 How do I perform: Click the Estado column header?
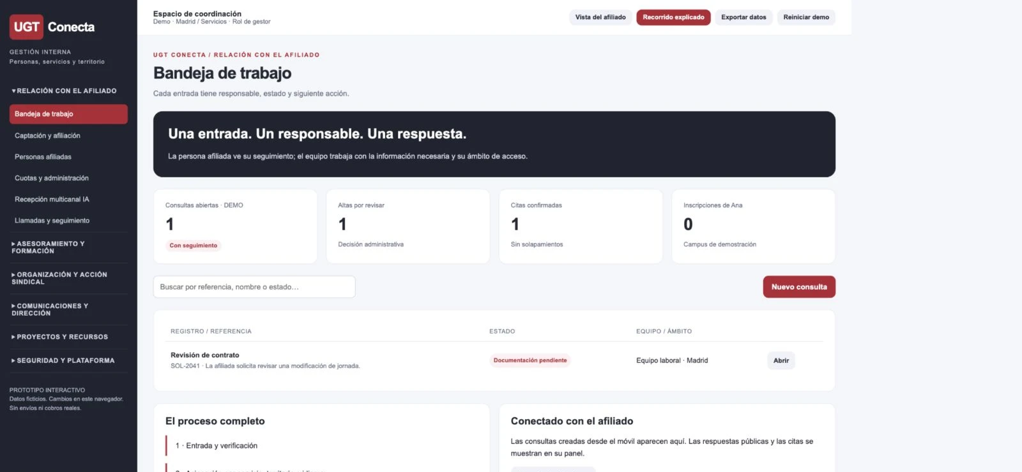(x=502, y=331)
